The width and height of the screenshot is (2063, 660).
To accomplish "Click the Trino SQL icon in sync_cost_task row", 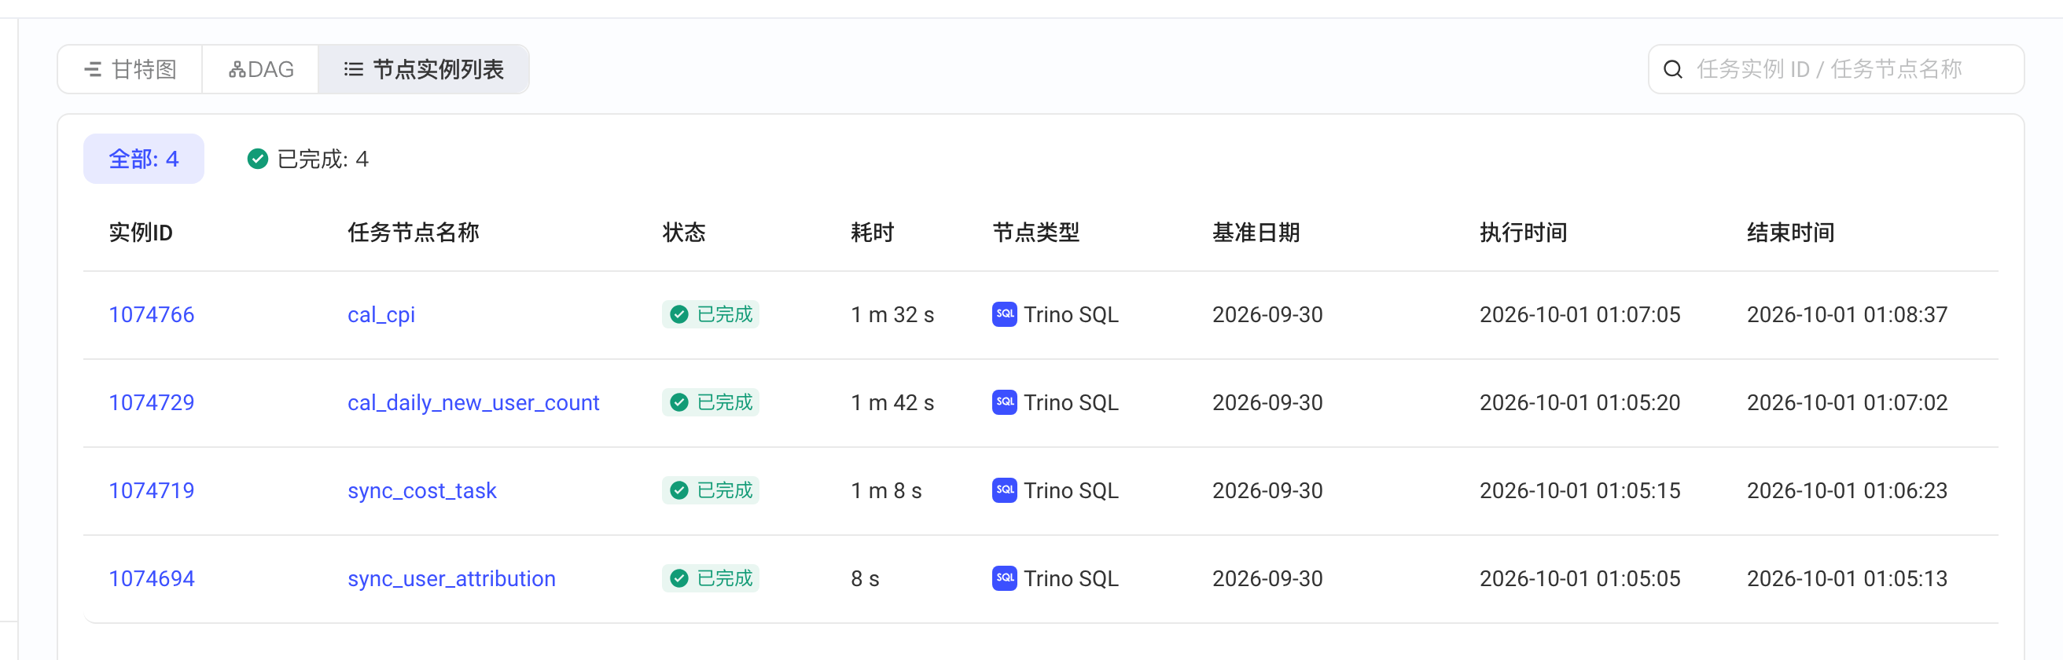I will (x=1004, y=490).
